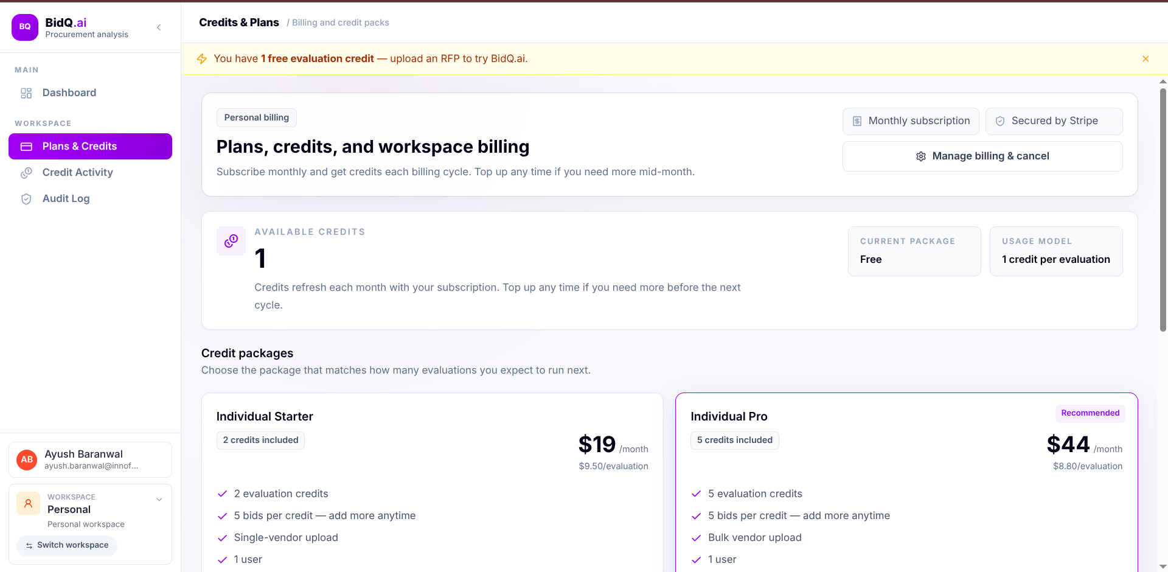This screenshot has width=1168, height=572.
Task: Click the Single-vendor upload text
Action: (x=286, y=538)
